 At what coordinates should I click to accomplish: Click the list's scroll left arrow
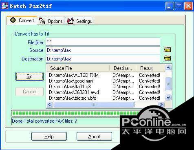pos(50,105)
